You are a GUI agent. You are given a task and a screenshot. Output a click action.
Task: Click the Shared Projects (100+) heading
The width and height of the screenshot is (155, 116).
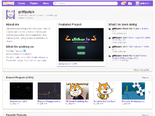[x=20, y=78]
